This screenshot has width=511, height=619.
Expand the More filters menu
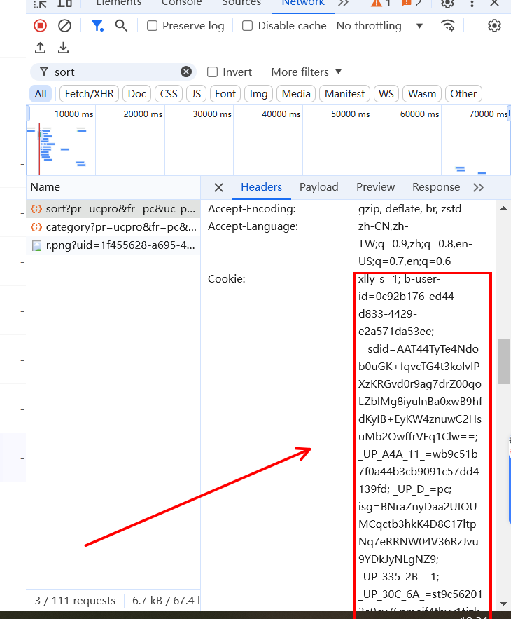pyautogui.click(x=306, y=72)
